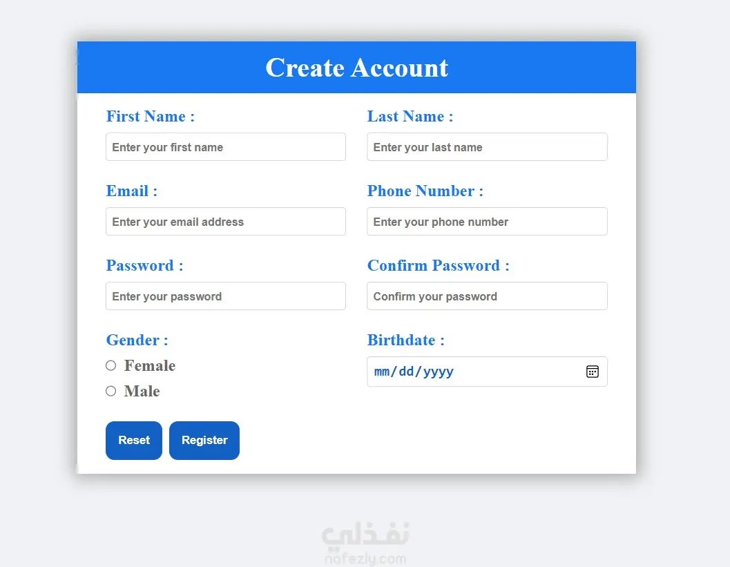Click the "Birthdate :" label
730x567 pixels.
click(405, 340)
